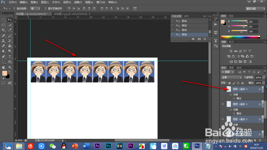Switch to the 通道 tab
The width and height of the screenshot is (267, 150).
point(231,68)
